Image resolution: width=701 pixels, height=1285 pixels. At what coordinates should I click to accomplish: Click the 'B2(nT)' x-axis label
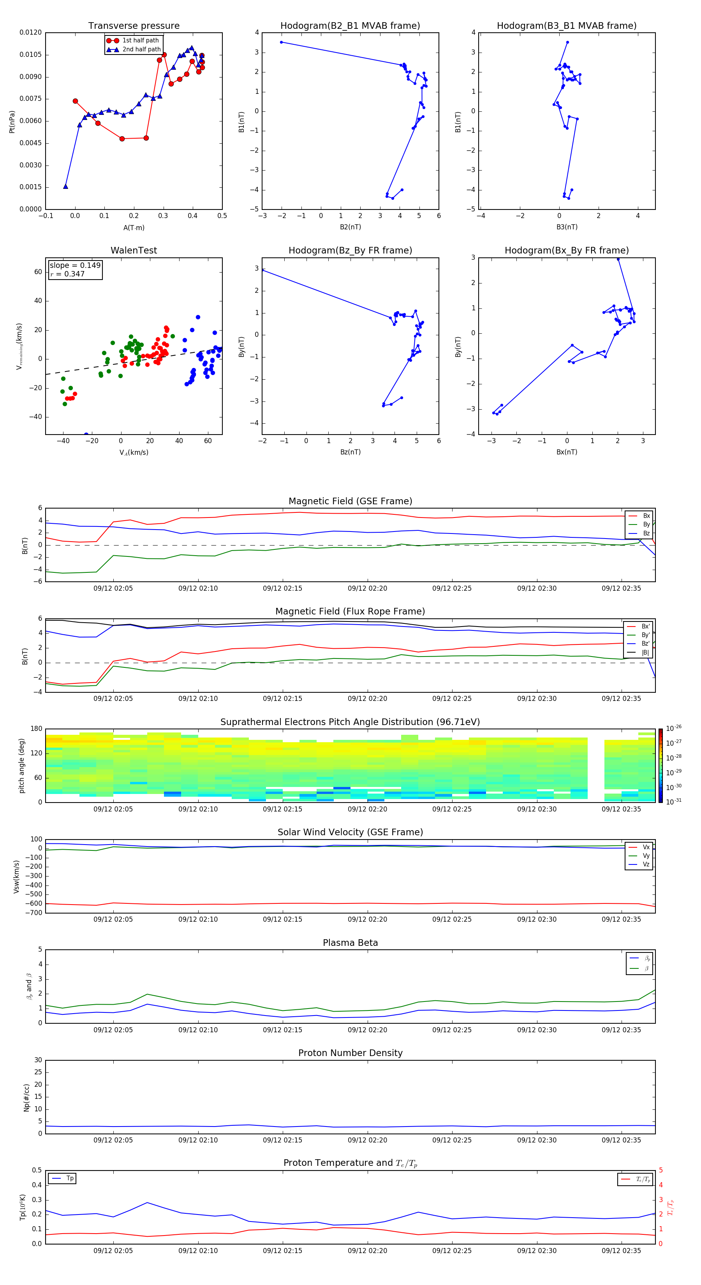350,227
